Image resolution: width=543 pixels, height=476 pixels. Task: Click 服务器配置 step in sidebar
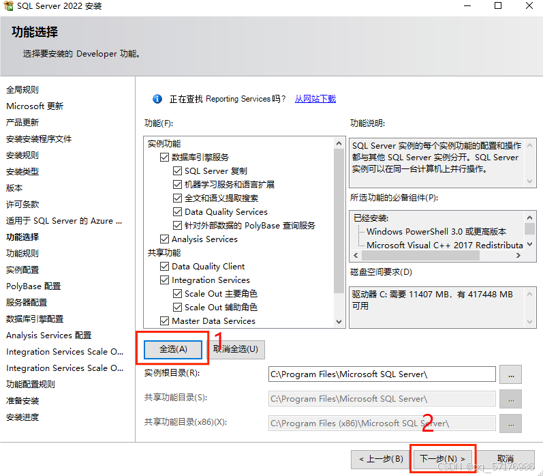point(27,303)
